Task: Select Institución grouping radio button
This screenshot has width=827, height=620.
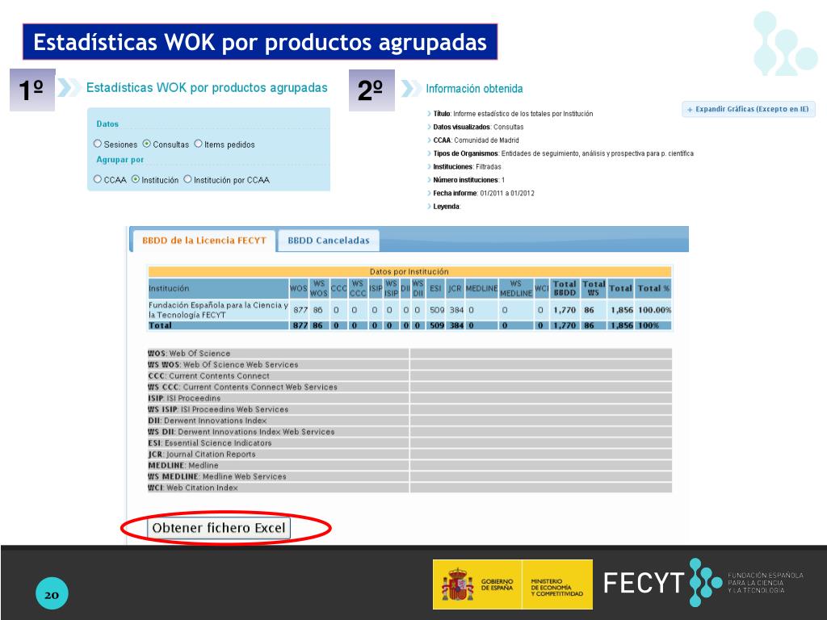Action: (x=136, y=179)
